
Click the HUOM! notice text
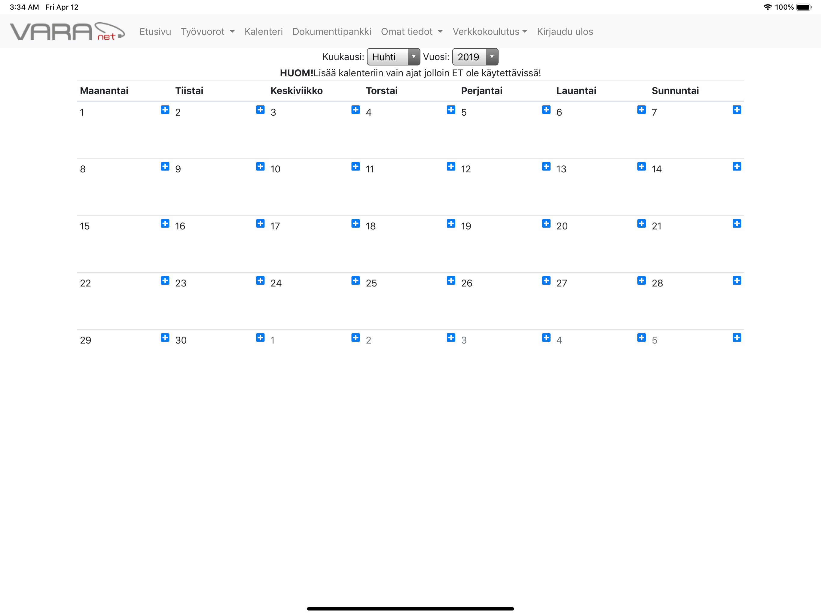(x=410, y=73)
